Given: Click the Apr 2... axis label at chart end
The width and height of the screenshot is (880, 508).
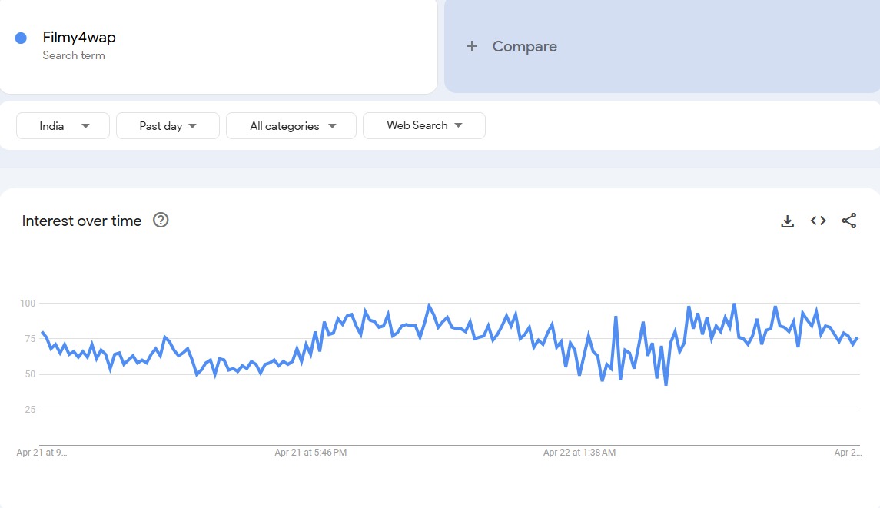Looking at the screenshot, I should (x=848, y=453).
